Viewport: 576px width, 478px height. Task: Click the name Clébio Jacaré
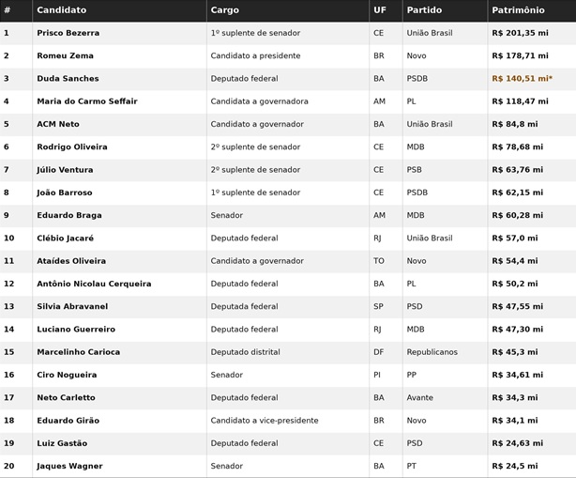[66, 238]
